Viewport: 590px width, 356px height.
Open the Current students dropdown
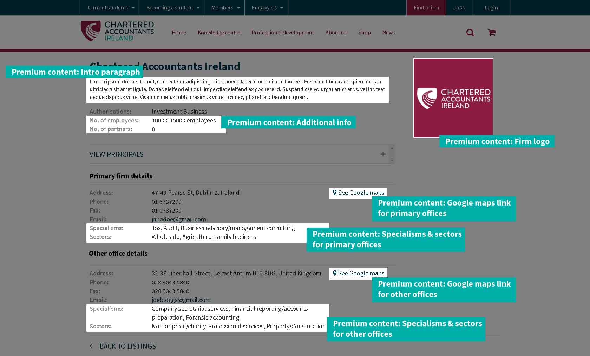coord(111,8)
